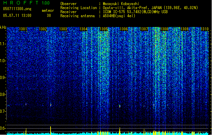Click the A504HB(yagi 4el) antenna text
This screenshot has height=135, width=212.
(x=119, y=16)
